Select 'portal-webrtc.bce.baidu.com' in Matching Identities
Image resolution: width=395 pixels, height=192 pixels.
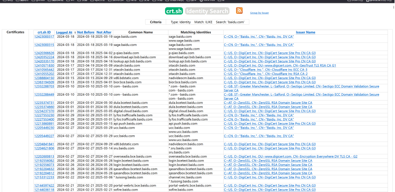click(x=190, y=186)
